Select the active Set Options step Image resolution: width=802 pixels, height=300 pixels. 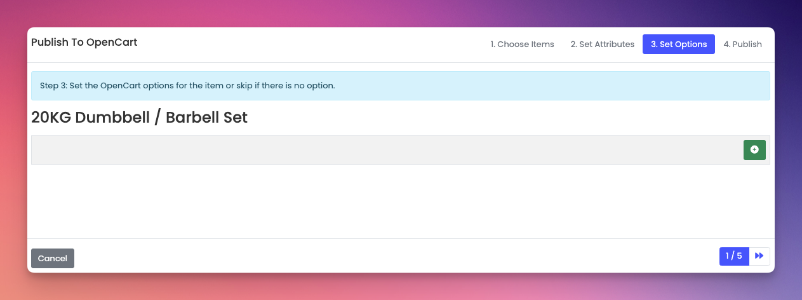[678, 44]
